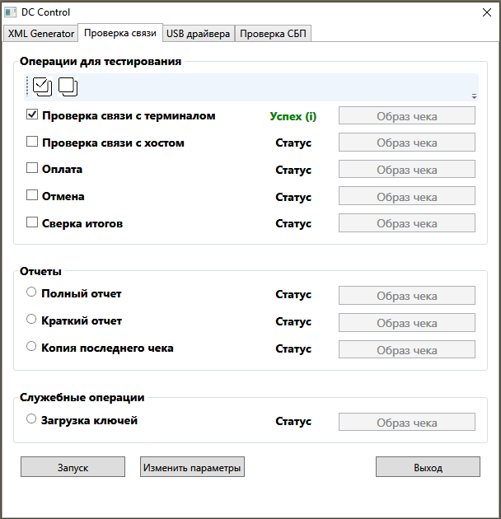Click the select-all checked boxes icon
Screen dimensions: 501x519
[42, 85]
